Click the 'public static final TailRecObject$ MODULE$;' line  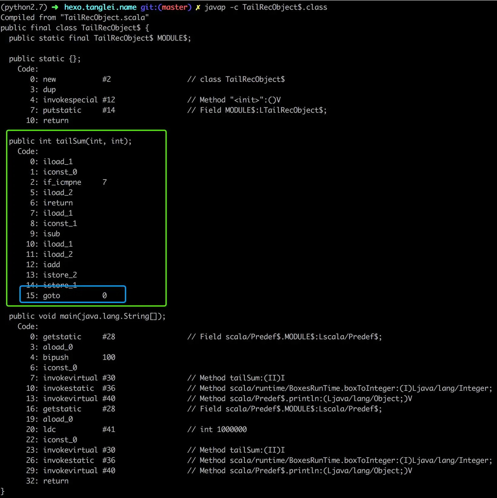100,38
